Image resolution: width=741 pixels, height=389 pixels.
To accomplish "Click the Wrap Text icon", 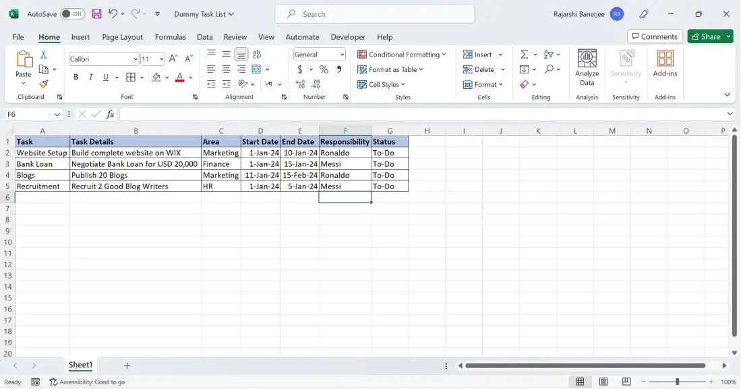I will coord(257,55).
